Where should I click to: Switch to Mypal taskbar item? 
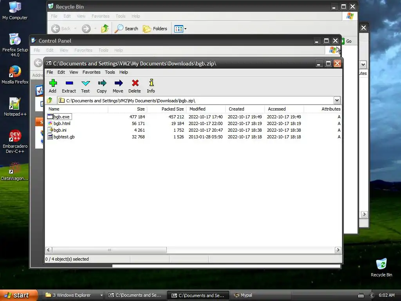click(x=260, y=295)
